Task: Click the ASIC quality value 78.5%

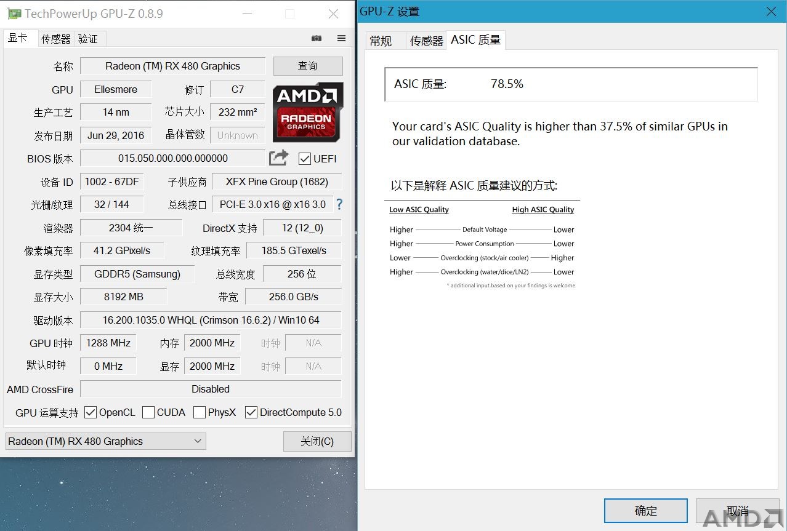Action: [507, 84]
